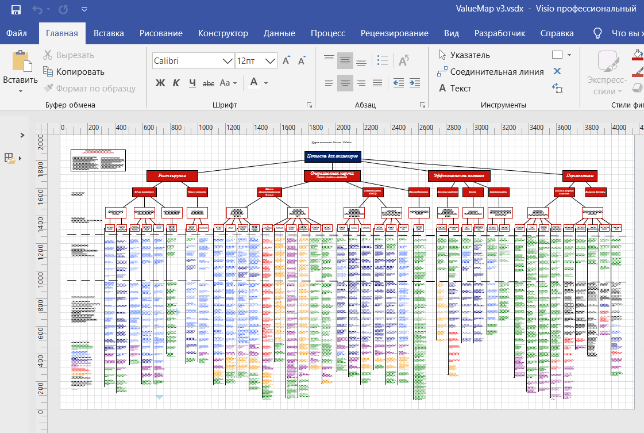Click the increase indent icon

click(x=415, y=83)
